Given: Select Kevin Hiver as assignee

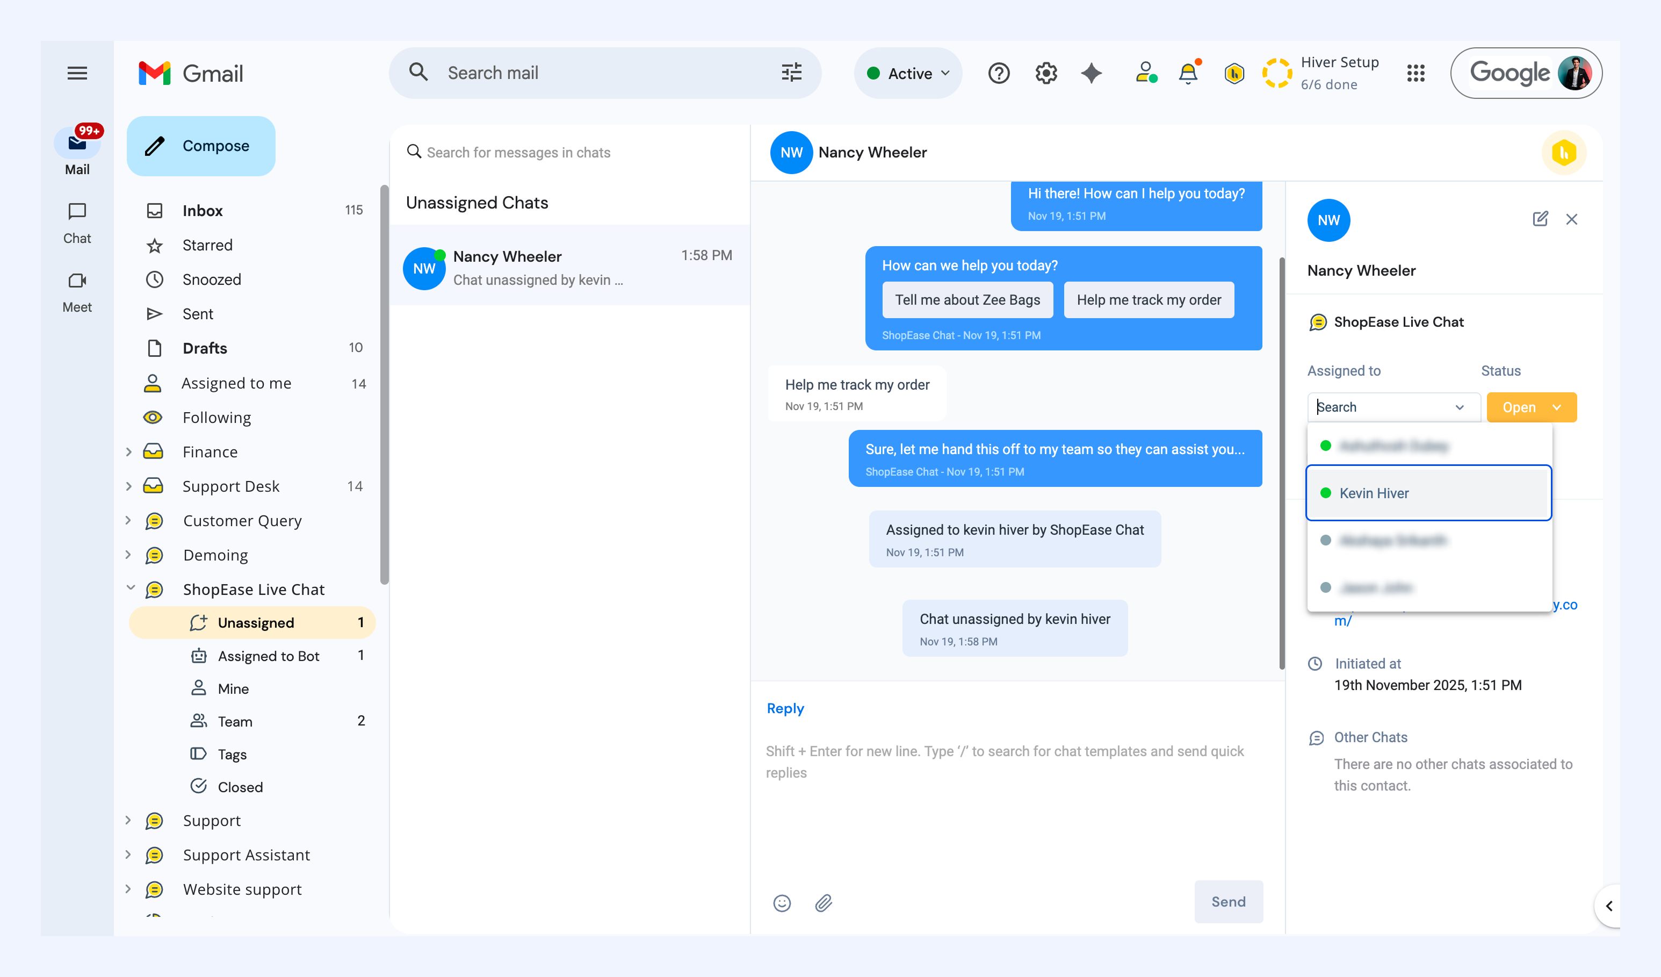Looking at the screenshot, I should coord(1428,493).
